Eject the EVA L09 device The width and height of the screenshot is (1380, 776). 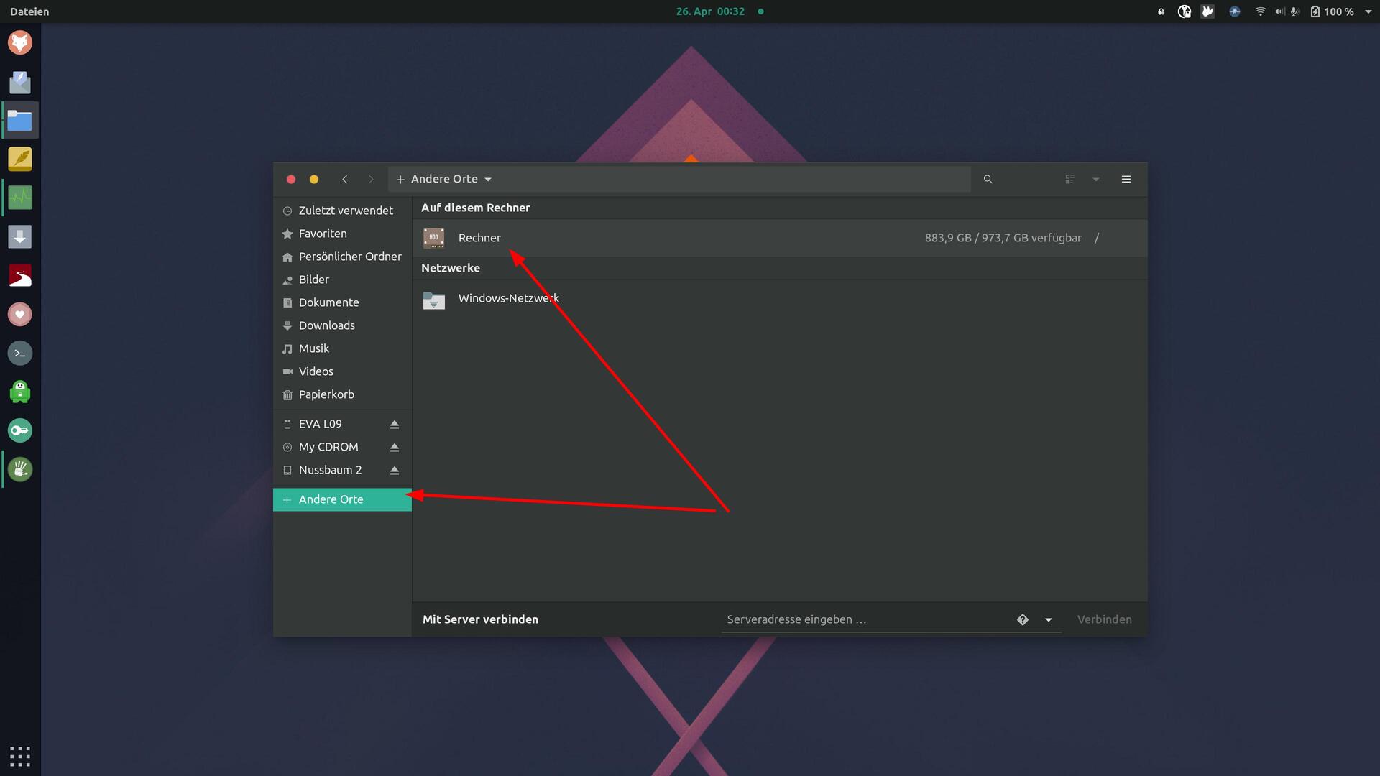tap(394, 425)
